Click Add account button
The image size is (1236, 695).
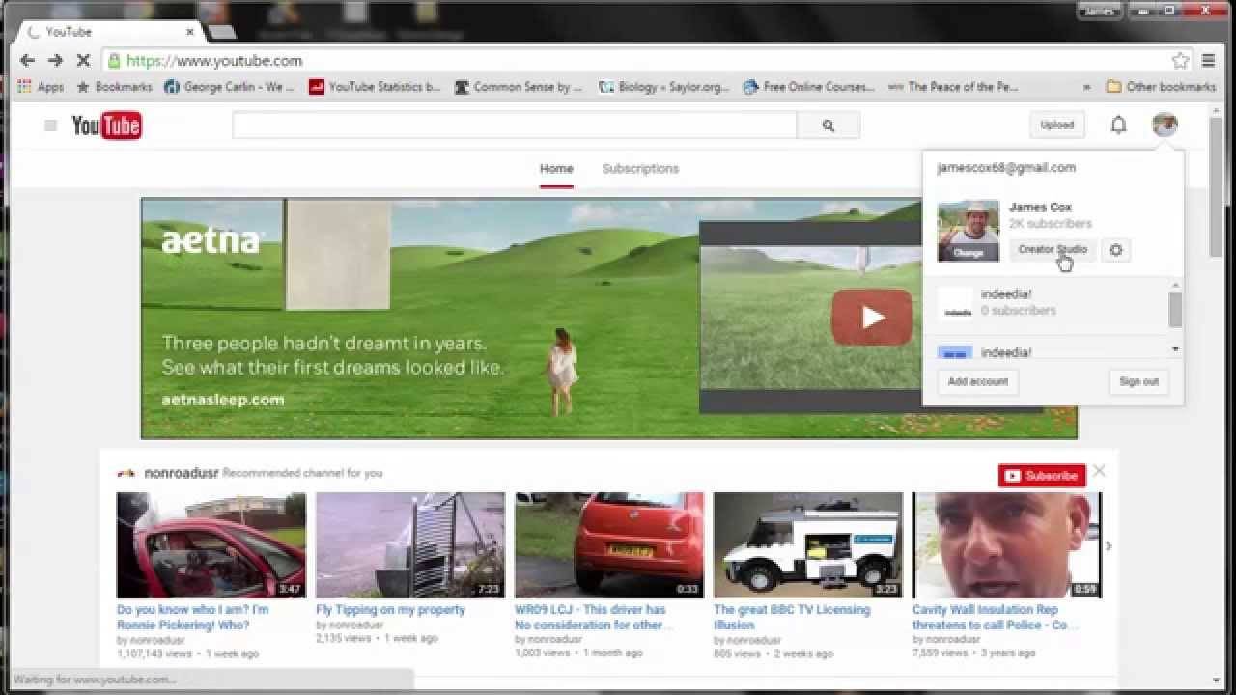click(x=977, y=381)
